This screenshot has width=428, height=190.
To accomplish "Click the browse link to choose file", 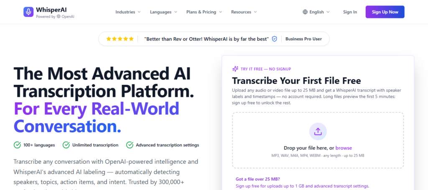I will (344, 148).
